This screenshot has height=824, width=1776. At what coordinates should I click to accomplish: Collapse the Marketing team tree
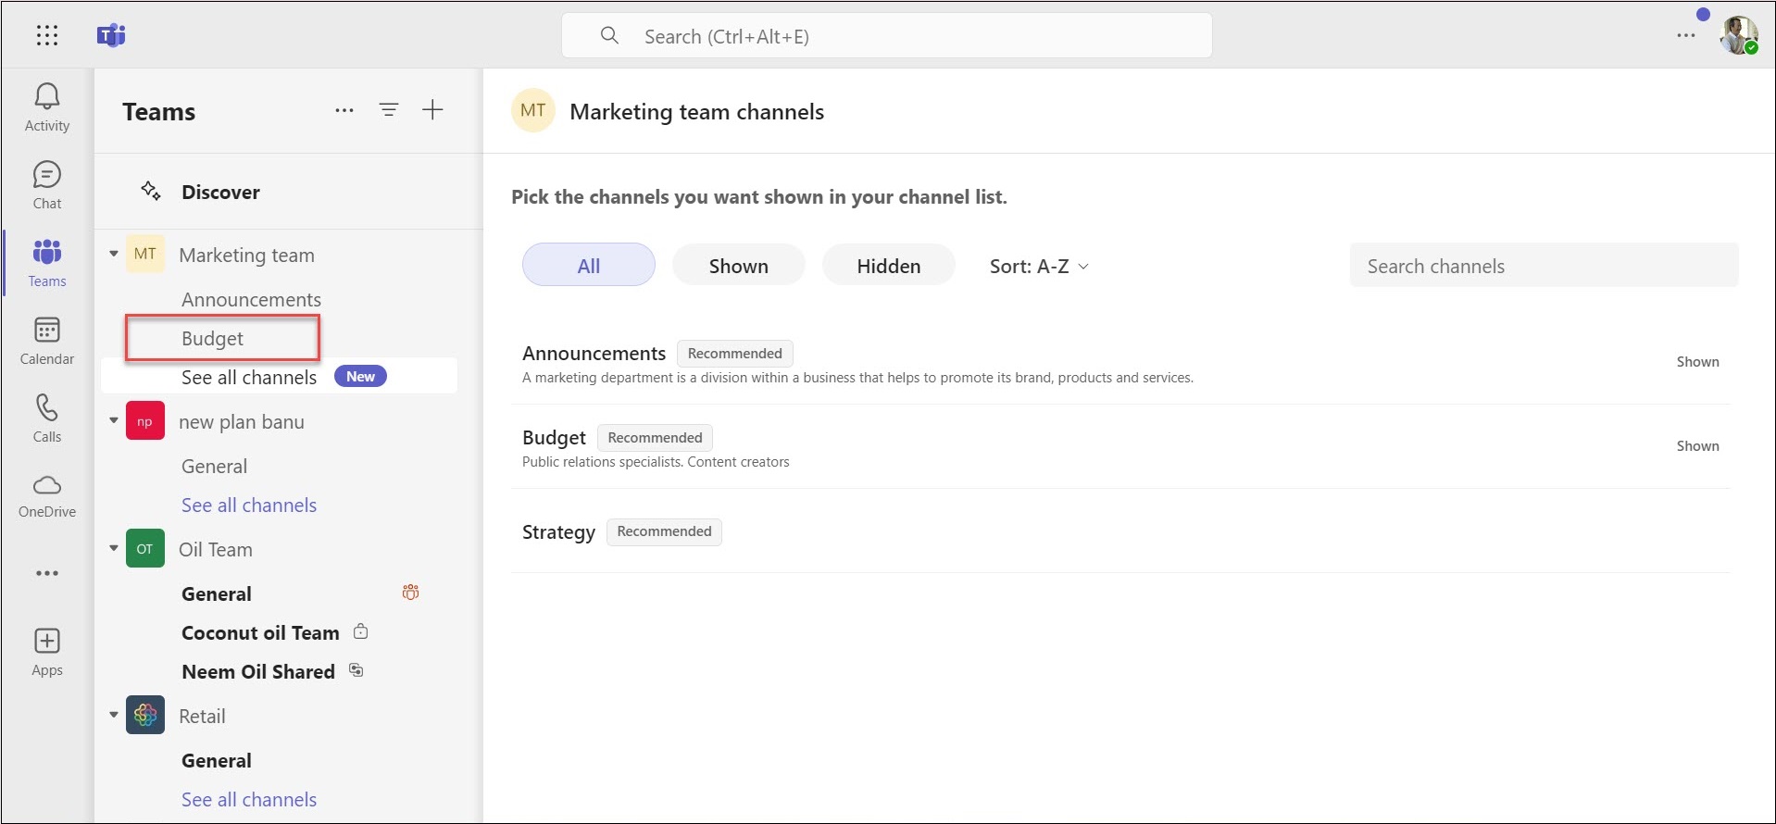tap(114, 254)
